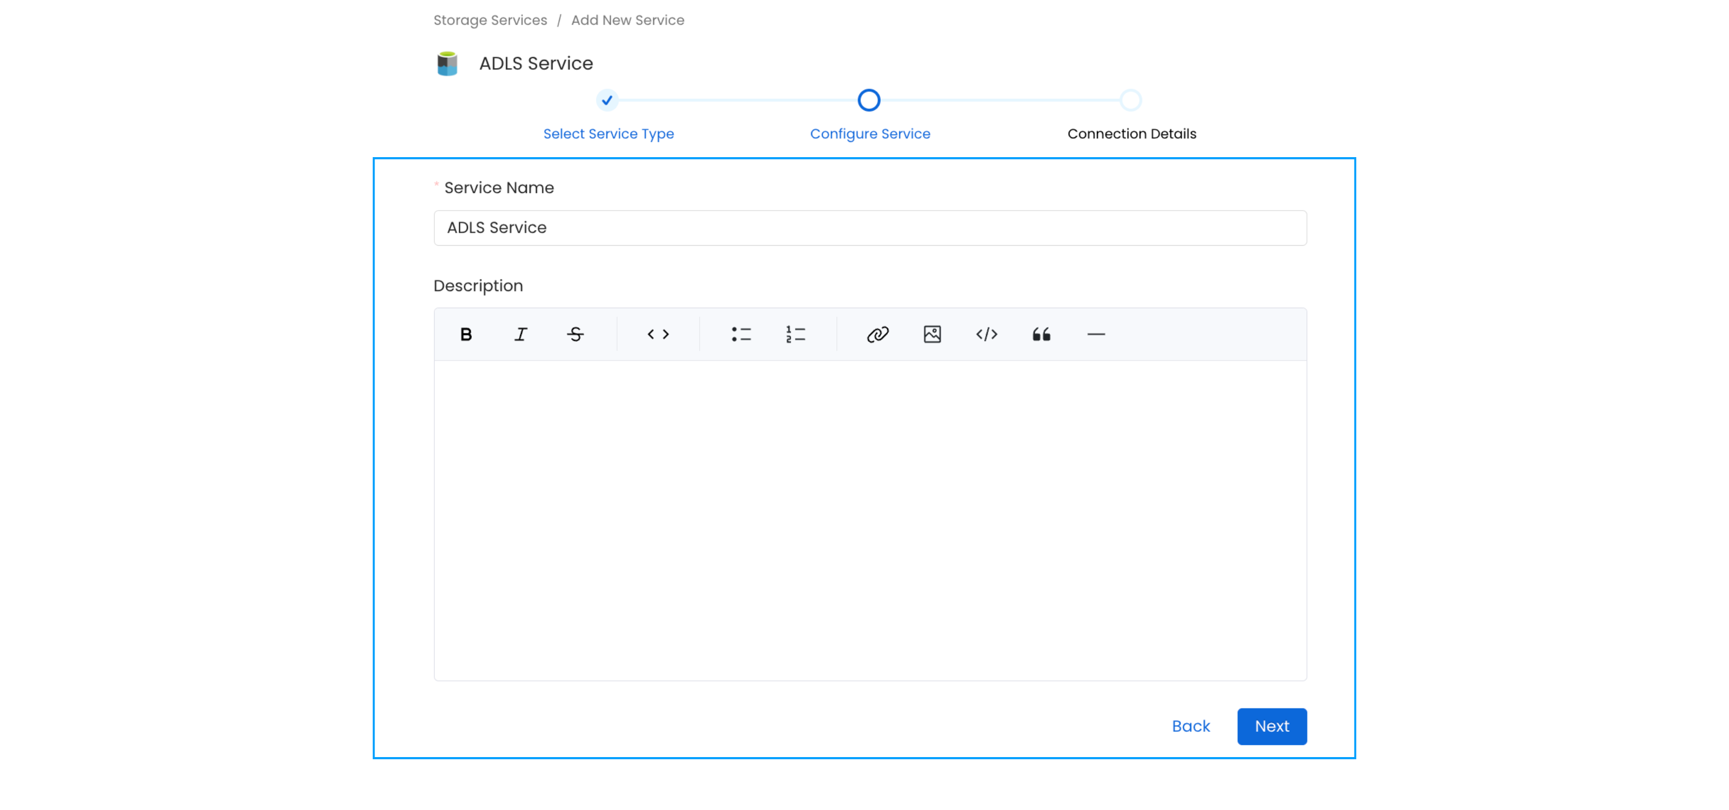Insert inline code with angle brackets icon

658,334
